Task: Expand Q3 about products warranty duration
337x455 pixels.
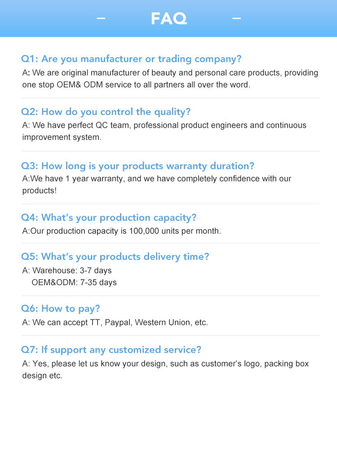Action: (137, 166)
